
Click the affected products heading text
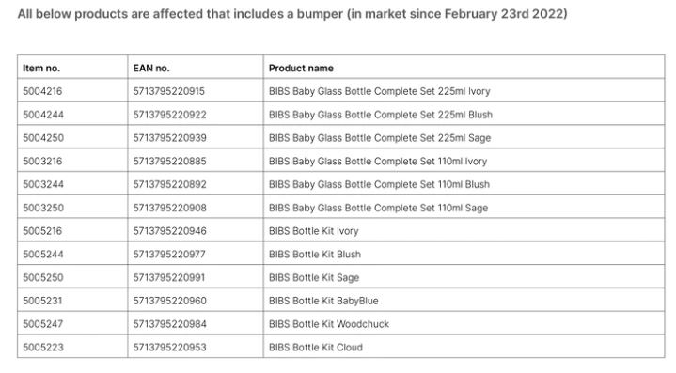coord(292,14)
